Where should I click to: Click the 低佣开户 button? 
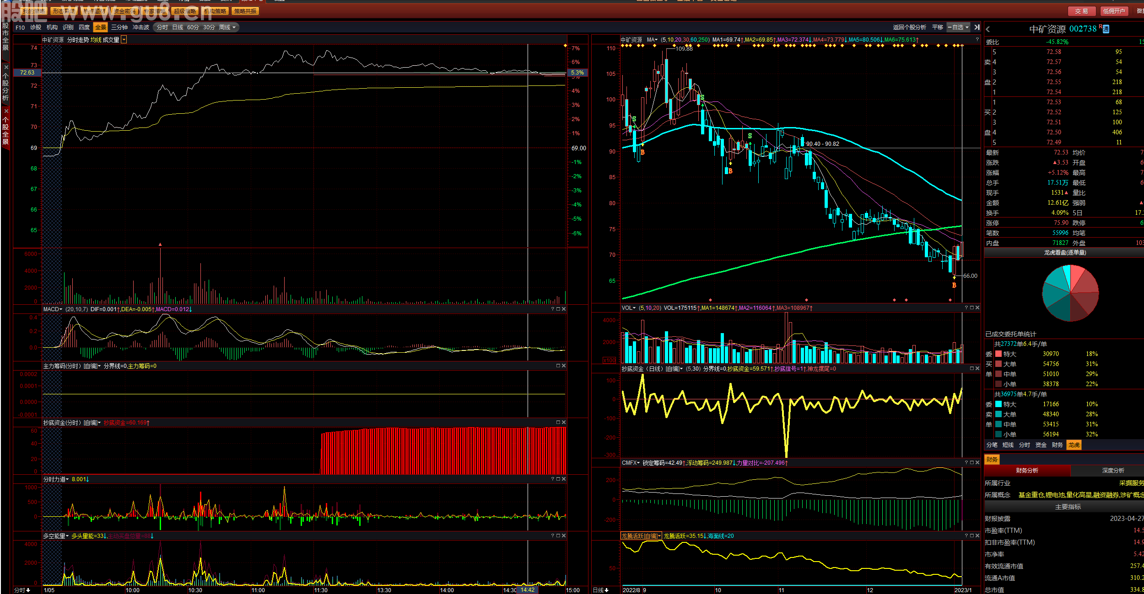[1114, 11]
